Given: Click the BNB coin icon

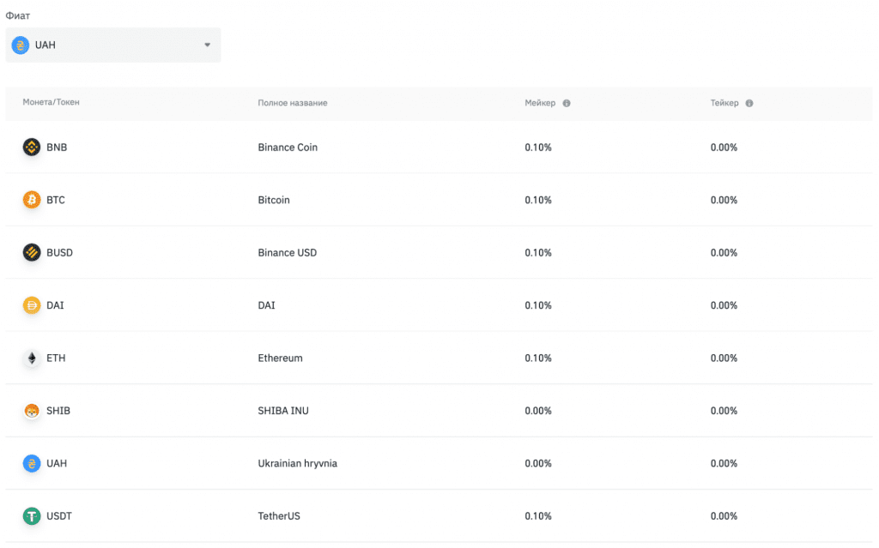Looking at the screenshot, I should click(x=32, y=148).
